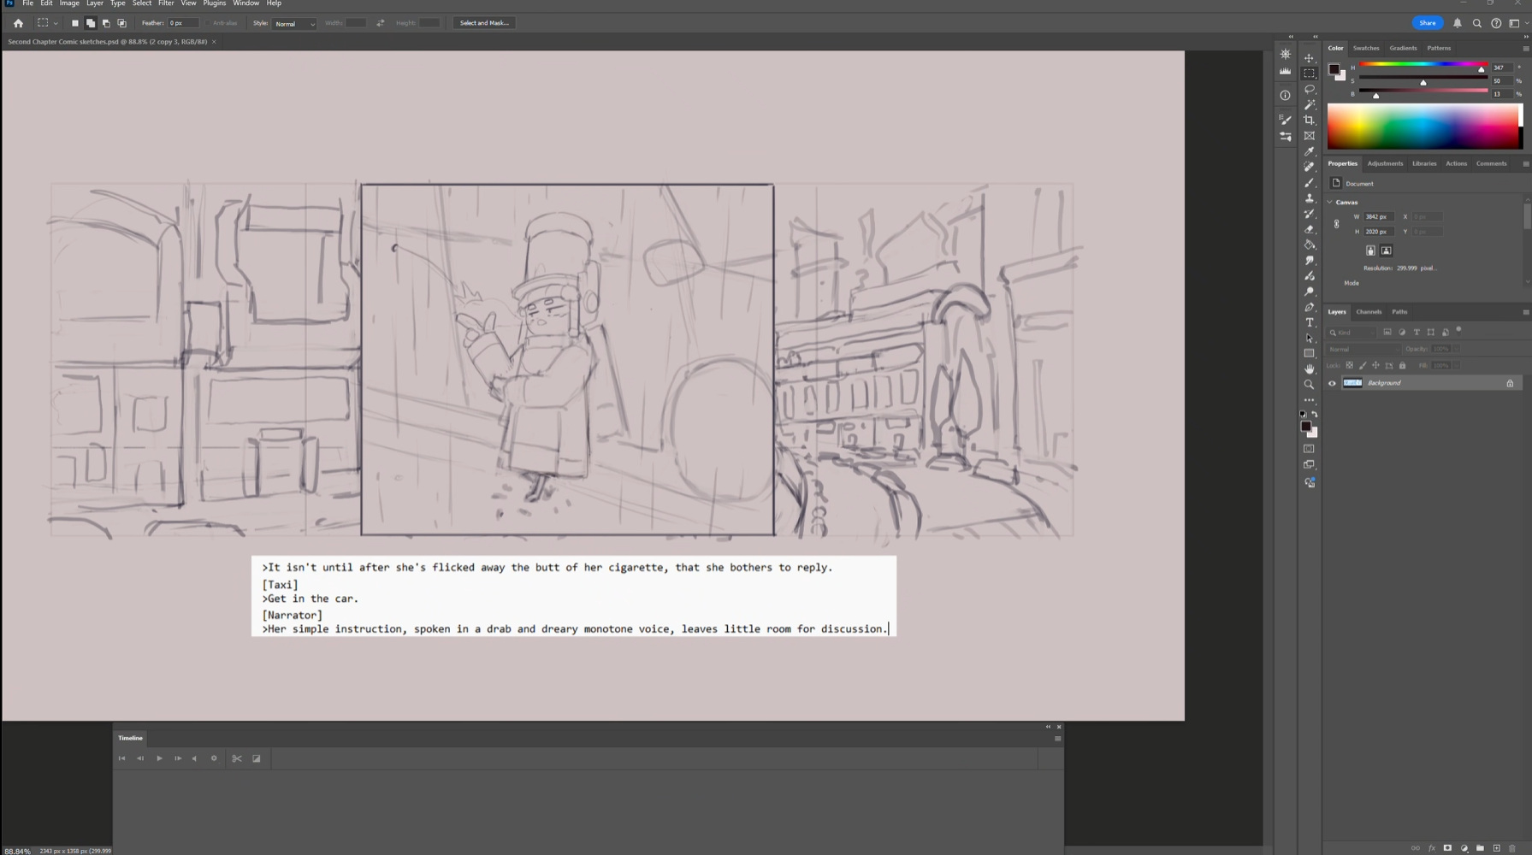This screenshot has width=1532, height=855.
Task: Collapse the Canvas section
Action: 1330,203
